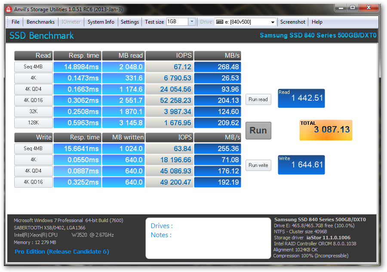Click the 255.36 MB/s write cell
Screen dimensions: 387x272
[218, 148]
